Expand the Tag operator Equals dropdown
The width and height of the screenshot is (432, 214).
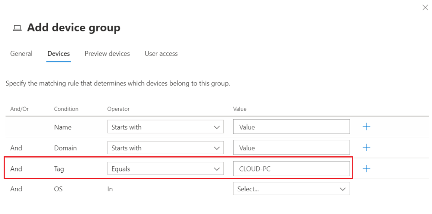click(165, 169)
